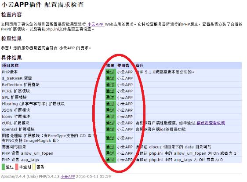The width and height of the screenshot is (247, 182).
Task: Click the 小云APP插件 配置需求检查 title
Action: click(43, 4)
